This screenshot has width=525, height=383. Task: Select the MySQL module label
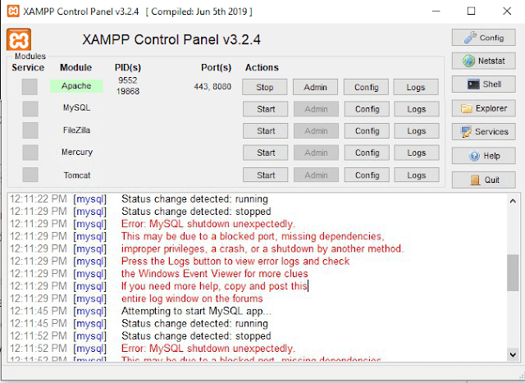click(76, 107)
